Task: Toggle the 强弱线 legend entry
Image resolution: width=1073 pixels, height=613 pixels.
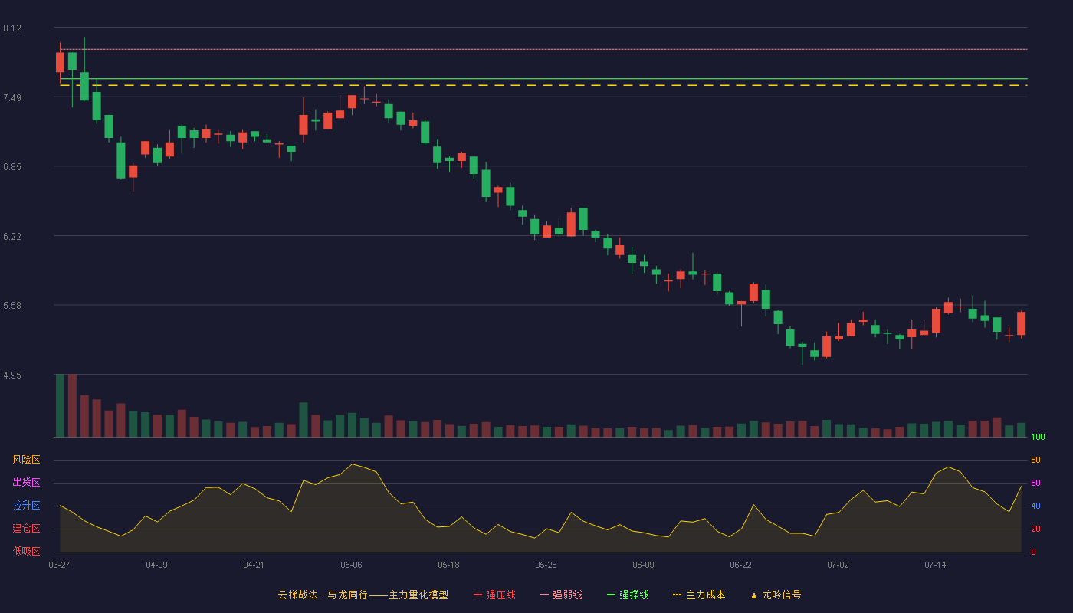Action: 561,595
